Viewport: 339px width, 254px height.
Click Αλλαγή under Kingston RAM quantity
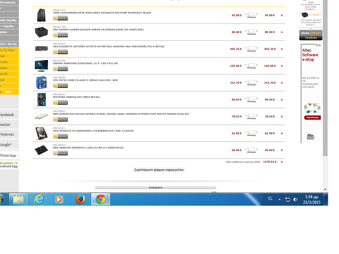tap(252, 118)
